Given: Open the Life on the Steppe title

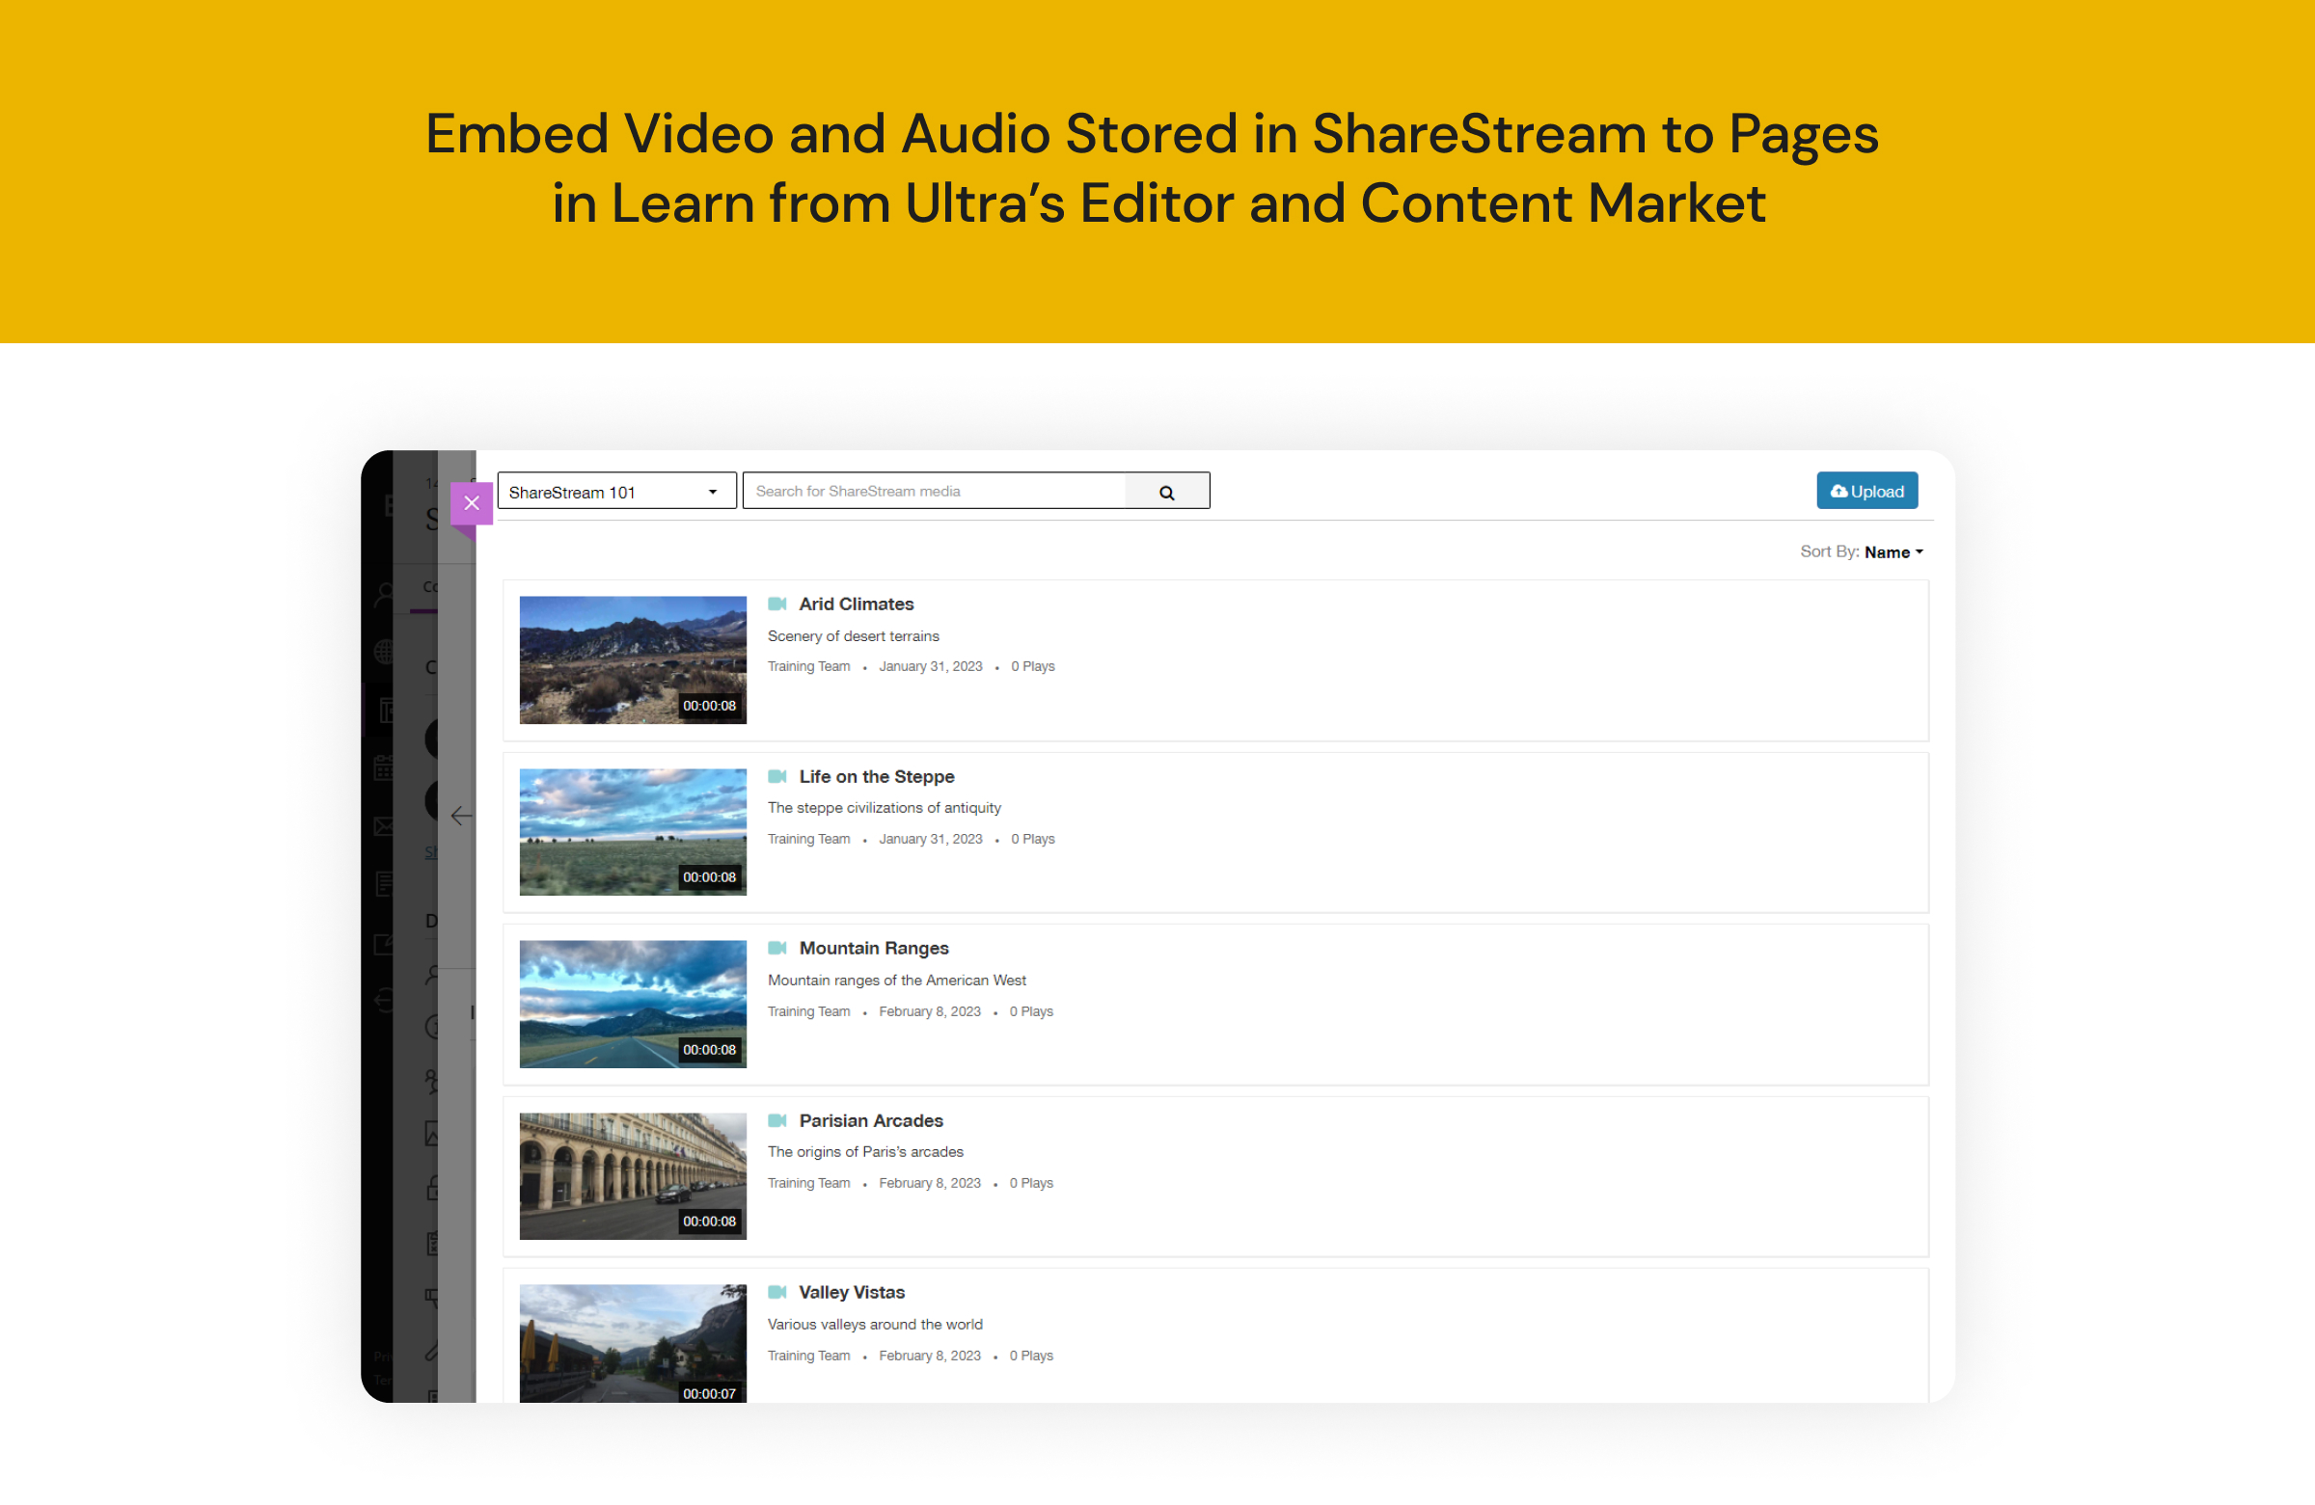Looking at the screenshot, I should tap(877, 776).
